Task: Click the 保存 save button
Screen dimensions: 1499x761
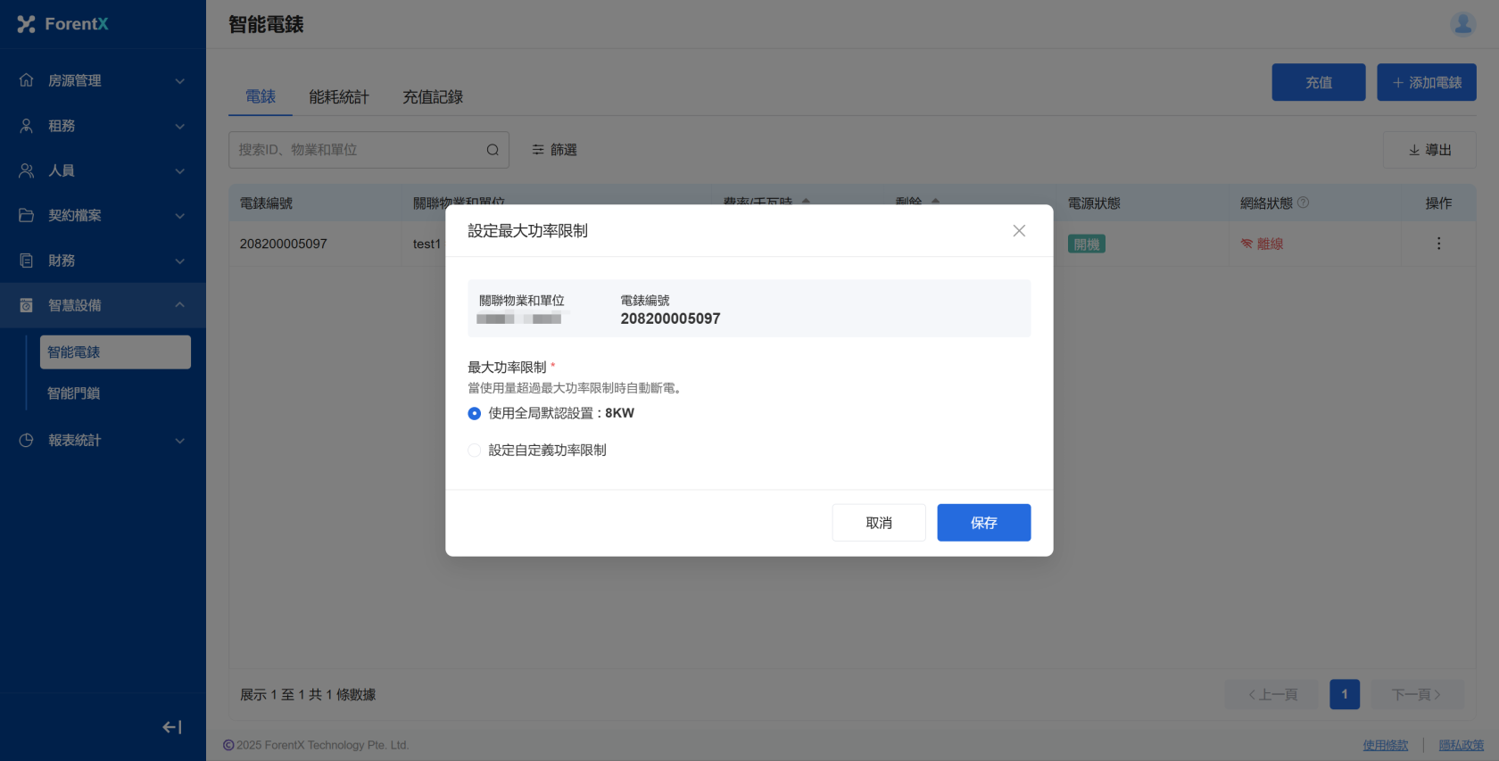Action: [983, 523]
